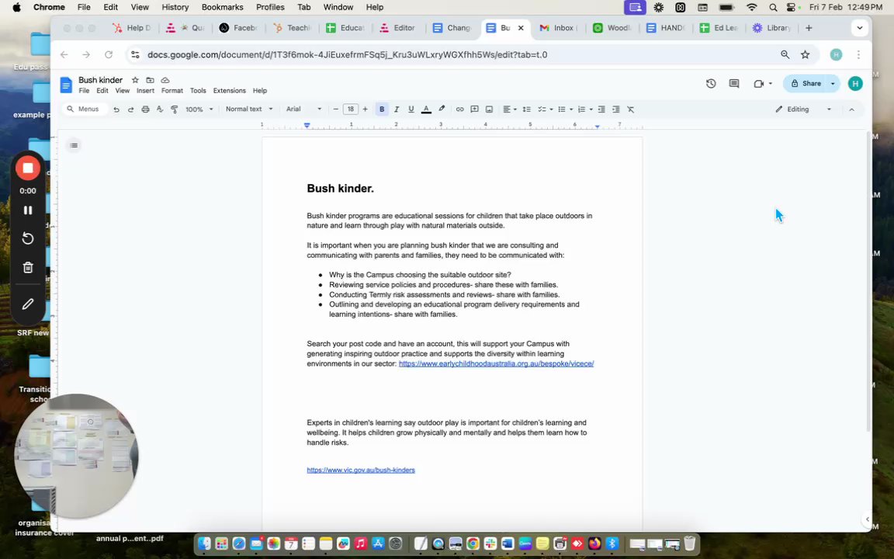Screen dimensions: 894x559
Task: Apply italic formatting
Action: [397, 109]
